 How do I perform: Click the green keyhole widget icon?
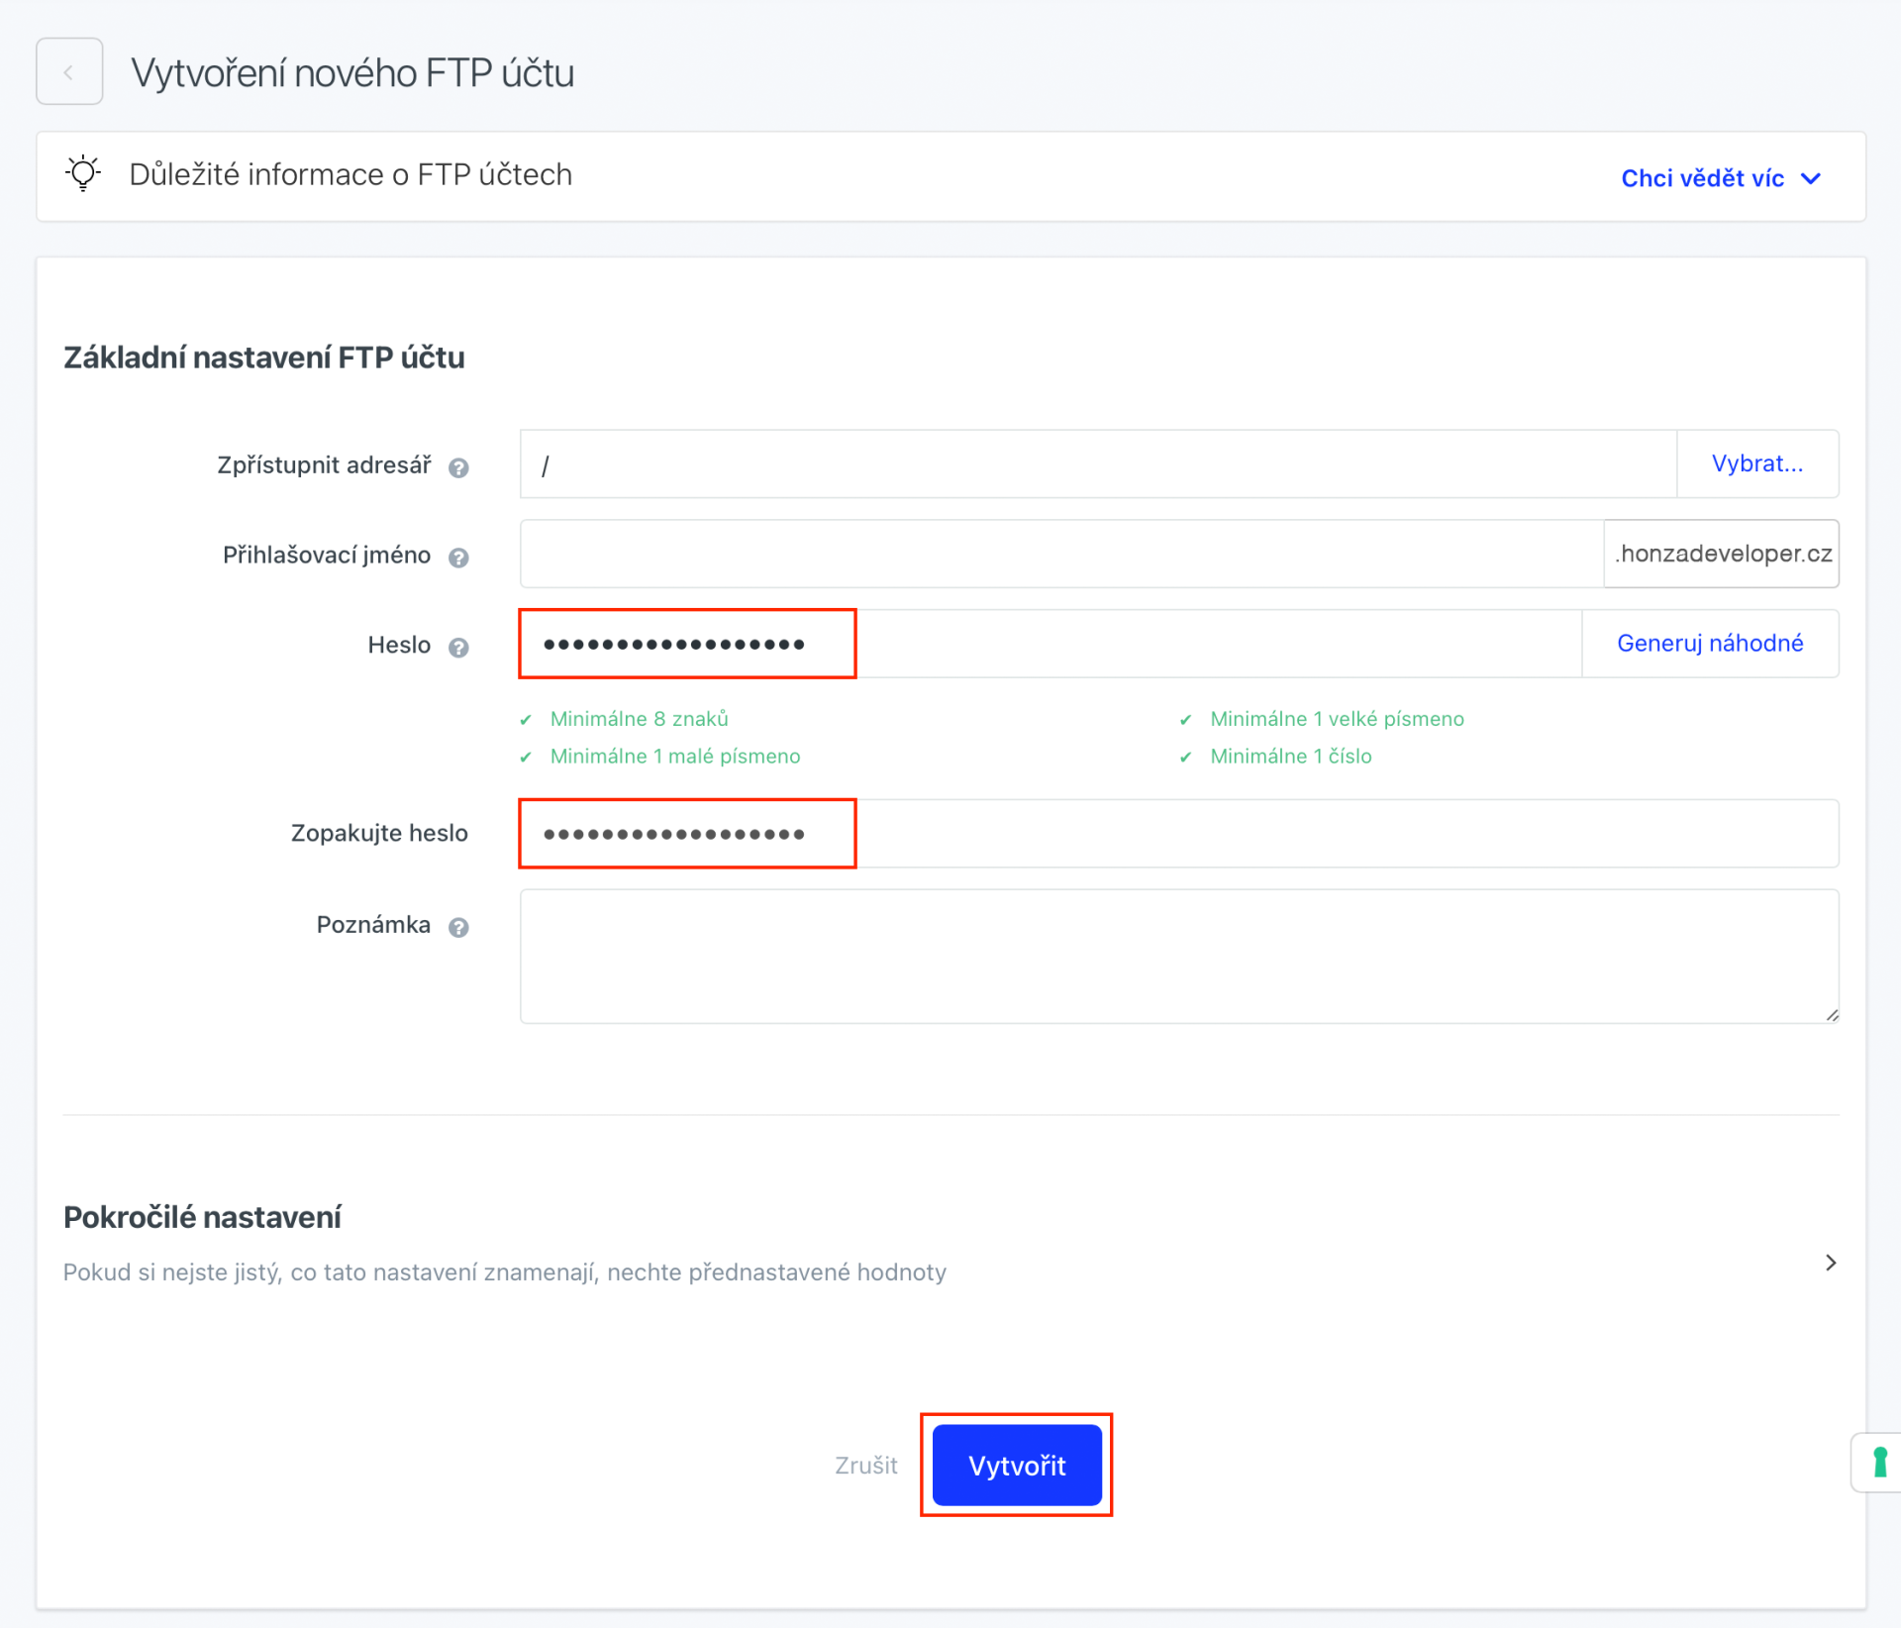click(1879, 1462)
